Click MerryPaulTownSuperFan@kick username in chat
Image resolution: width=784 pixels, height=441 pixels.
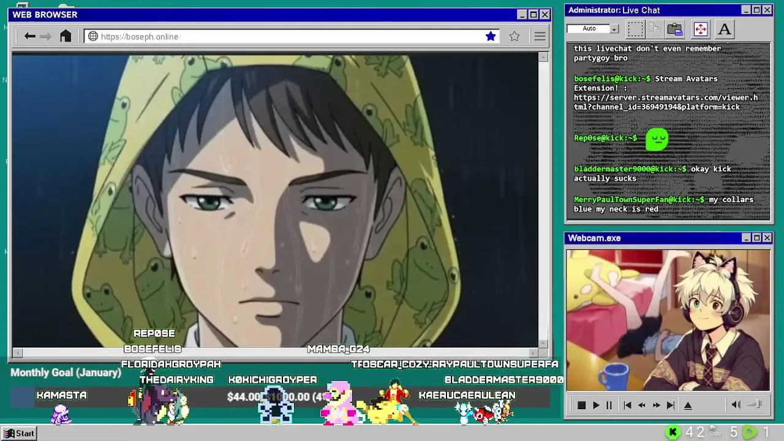point(639,200)
